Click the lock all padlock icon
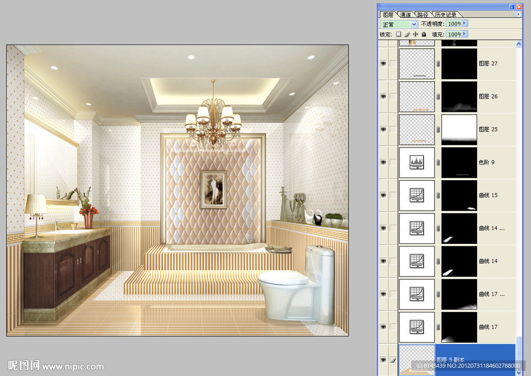The height and width of the screenshot is (376, 531). tap(424, 34)
